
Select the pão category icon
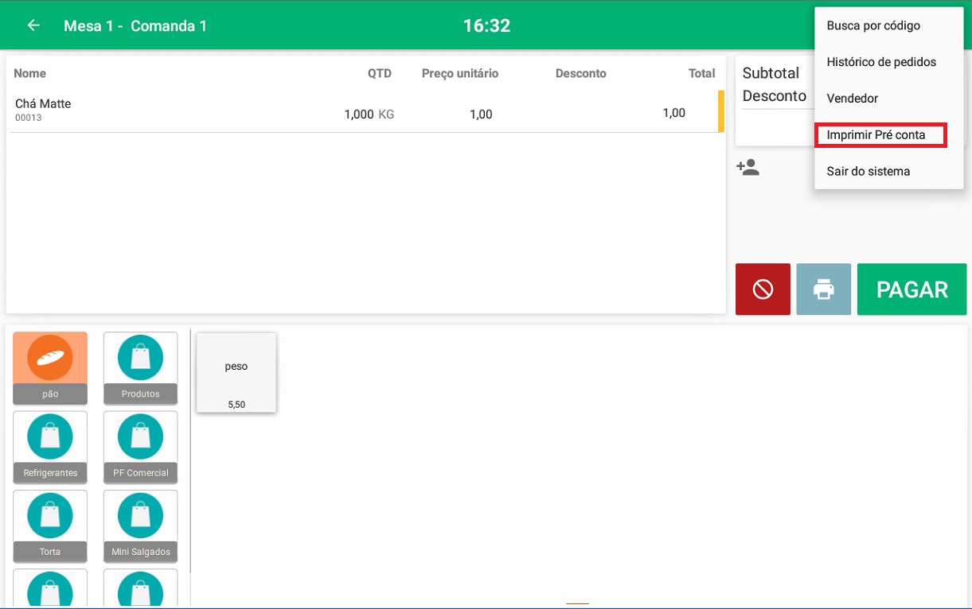tap(50, 368)
